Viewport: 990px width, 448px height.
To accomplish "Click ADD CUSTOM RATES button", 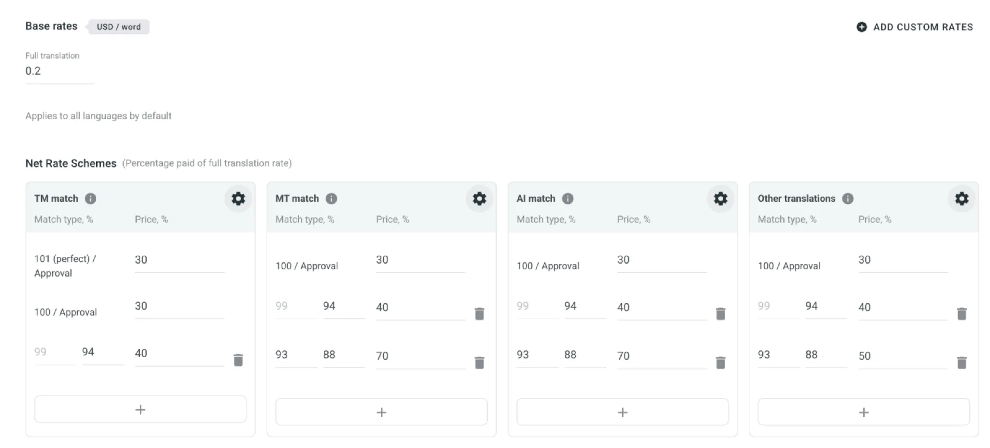I will click(915, 27).
